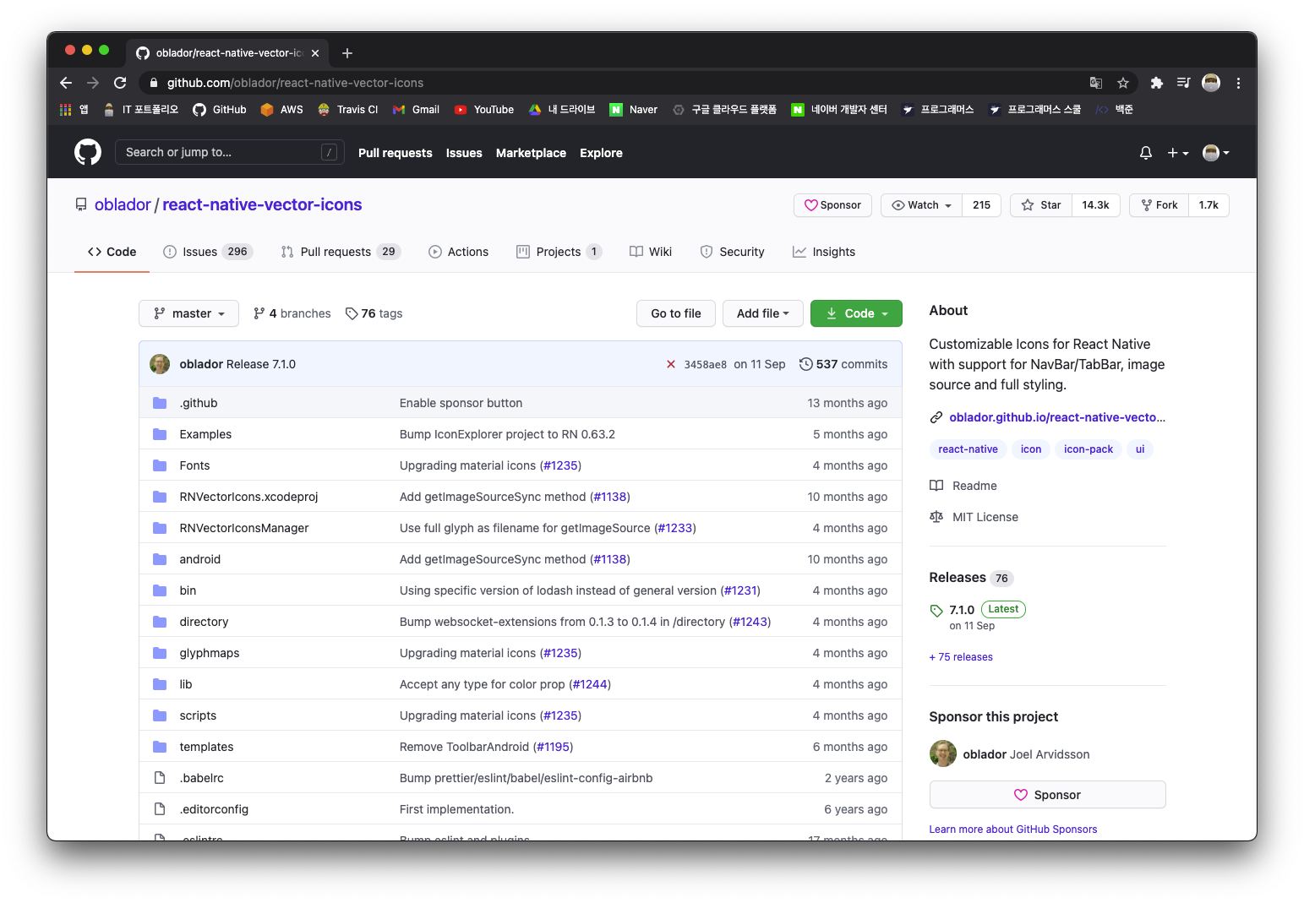Star the repository
Screen dimensions: 1304x903
click(x=1041, y=205)
